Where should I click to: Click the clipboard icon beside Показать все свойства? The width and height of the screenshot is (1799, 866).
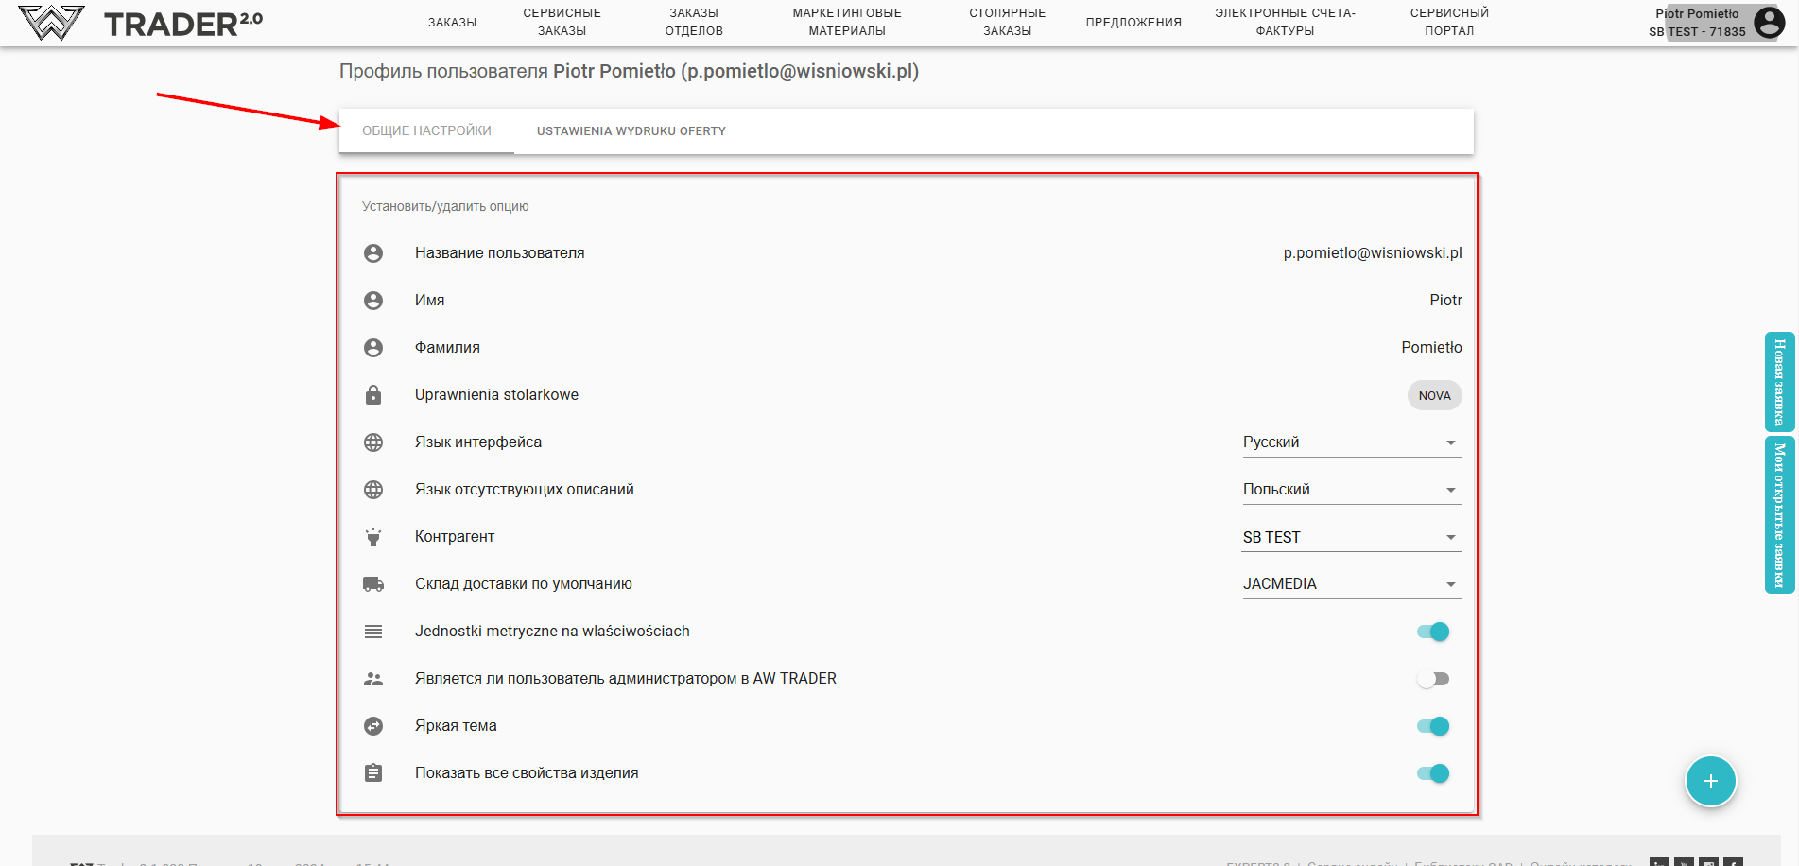click(x=373, y=773)
